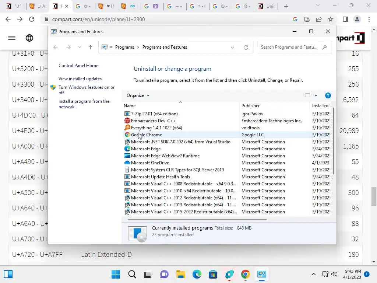The width and height of the screenshot is (377, 283).
Task: Select the 7-Zip 22.01 (x64 edition) entry
Action: [x=154, y=113]
